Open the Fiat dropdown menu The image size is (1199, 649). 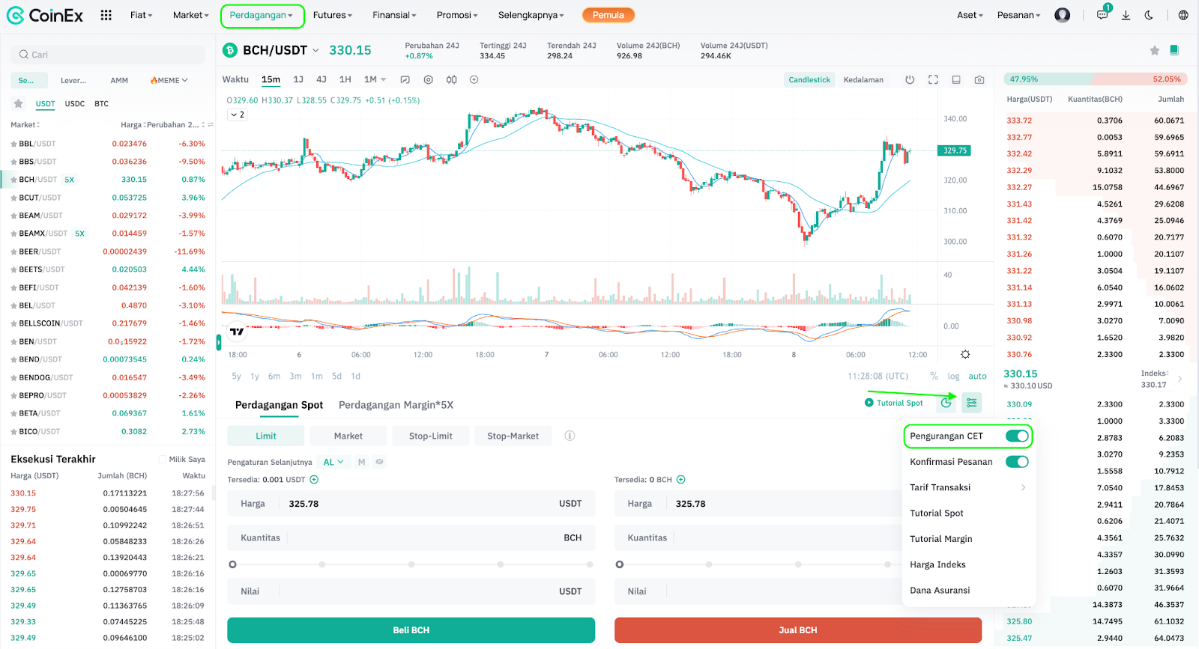pos(141,15)
